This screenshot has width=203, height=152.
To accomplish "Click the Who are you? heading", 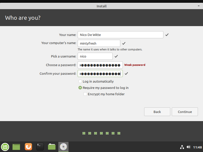I will coord(23,18).
